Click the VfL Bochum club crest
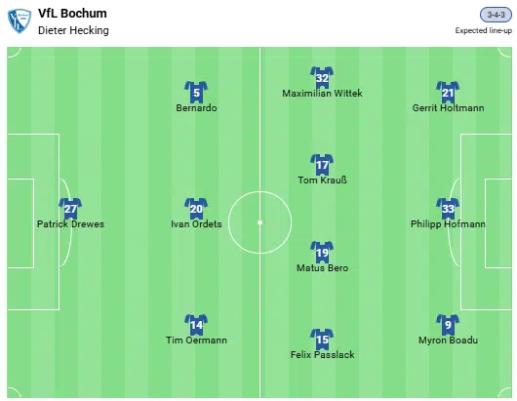The image size is (517, 401). click(20, 21)
